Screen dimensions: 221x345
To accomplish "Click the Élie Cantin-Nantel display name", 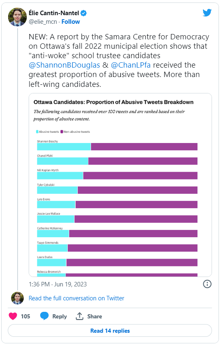I will tap(54, 13).
